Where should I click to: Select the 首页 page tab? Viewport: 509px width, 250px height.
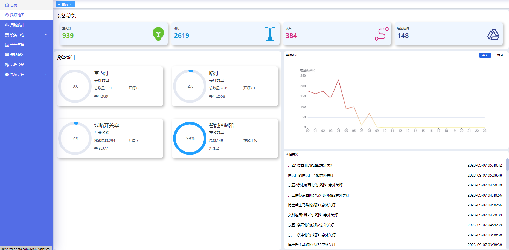65,4
